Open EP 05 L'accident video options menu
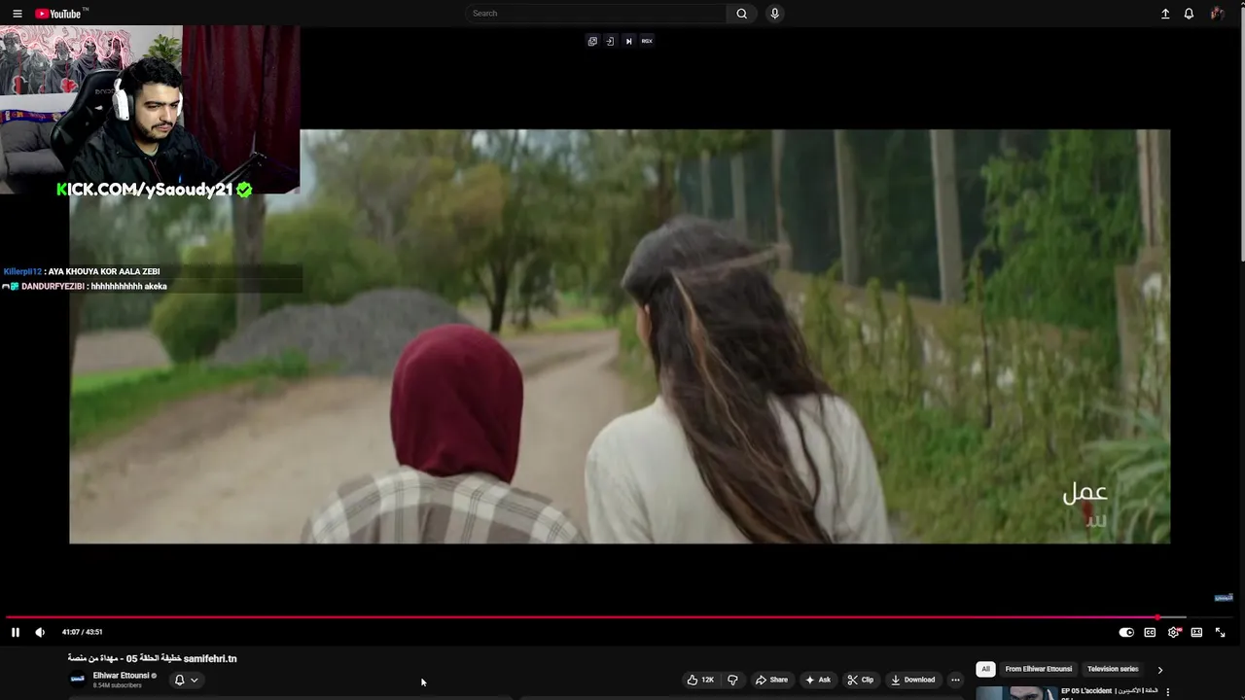Screen dimensions: 1245x700 click(x=1167, y=692)
